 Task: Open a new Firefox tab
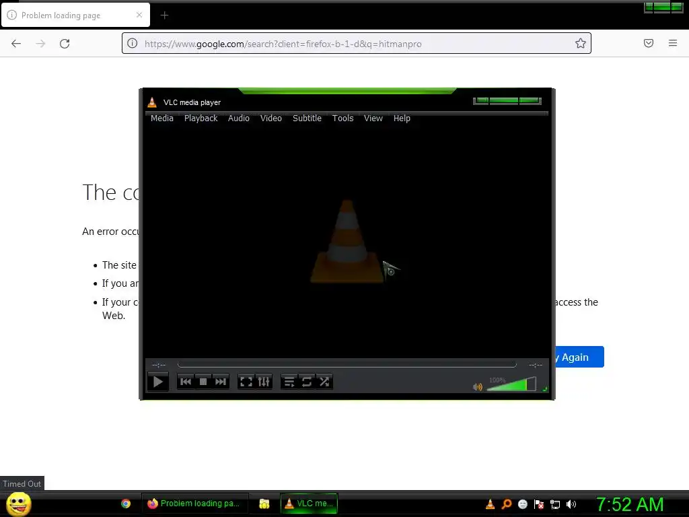tap(164, 15)
